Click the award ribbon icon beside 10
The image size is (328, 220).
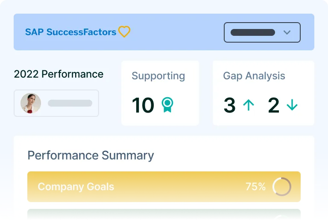click(167, 105)
